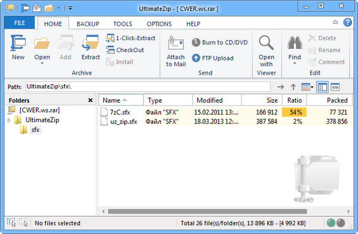Sort by Size column header
358x234 pixels.
click(262, 100)
